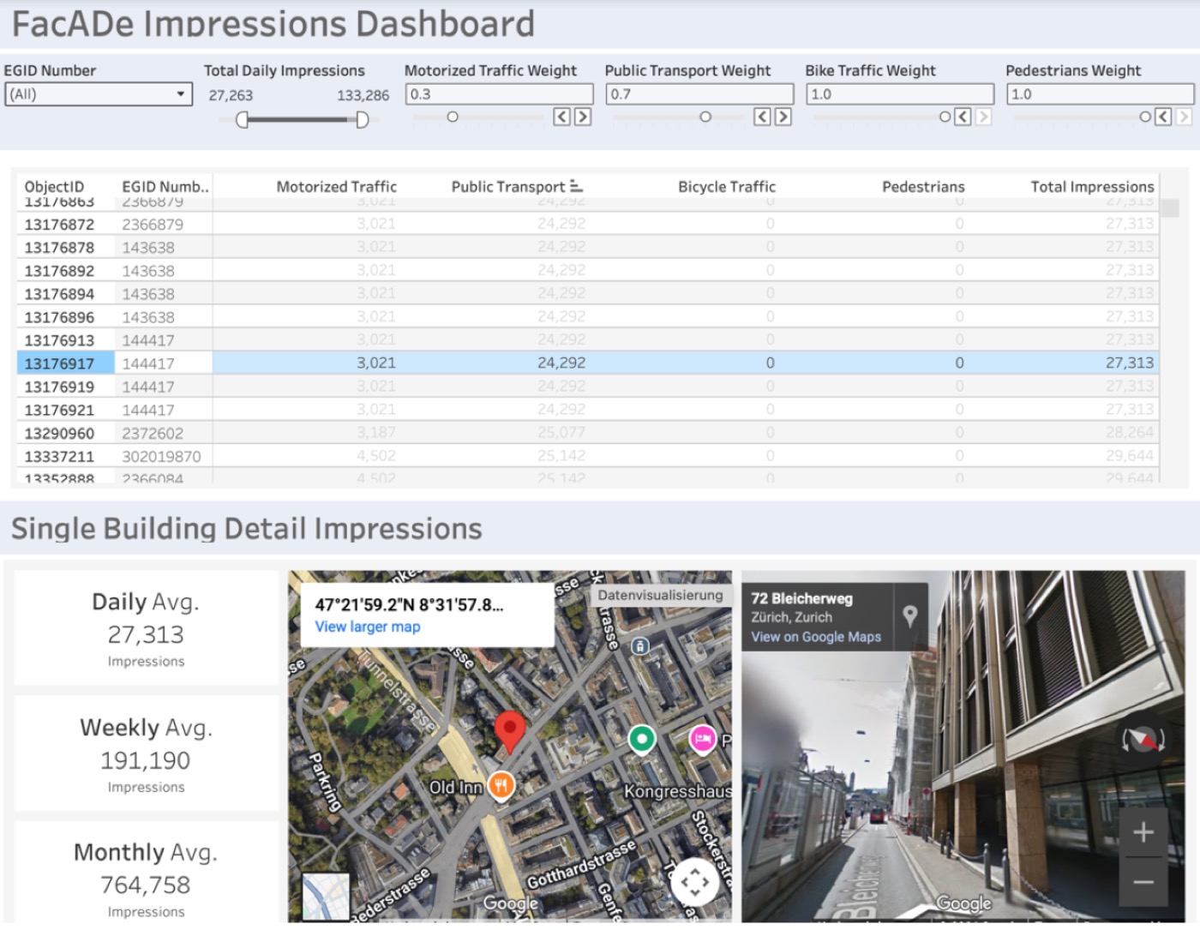Select row with ObjectID 13176913

click(x=588, y=339)
